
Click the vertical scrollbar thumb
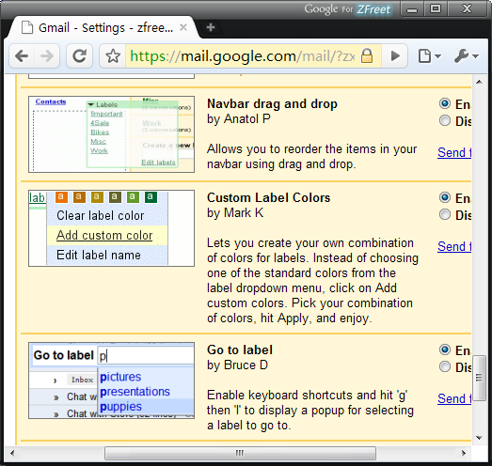coord(479,378)
